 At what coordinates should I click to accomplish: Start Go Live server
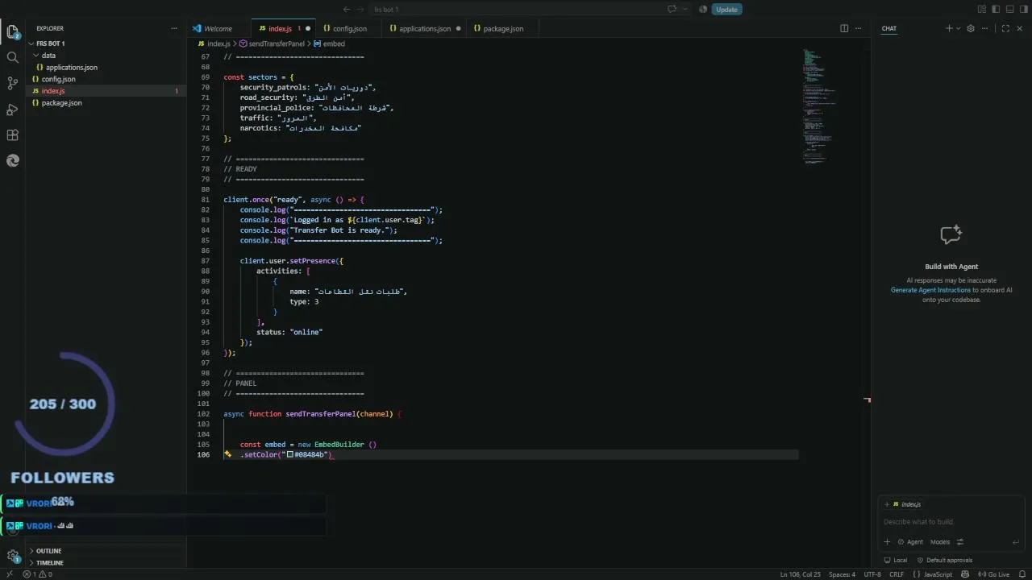[x=993, y=574]
